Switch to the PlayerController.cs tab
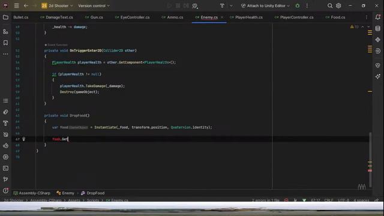Screen dimensions: 384x216 294,17
